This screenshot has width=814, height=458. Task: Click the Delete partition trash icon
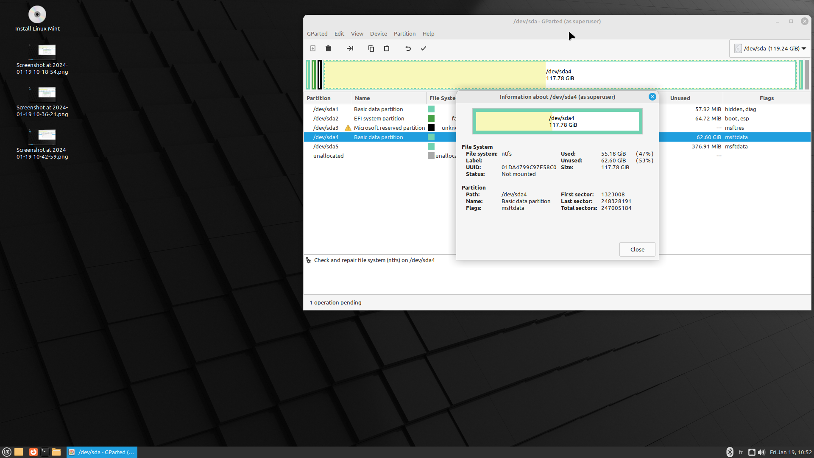328,48
